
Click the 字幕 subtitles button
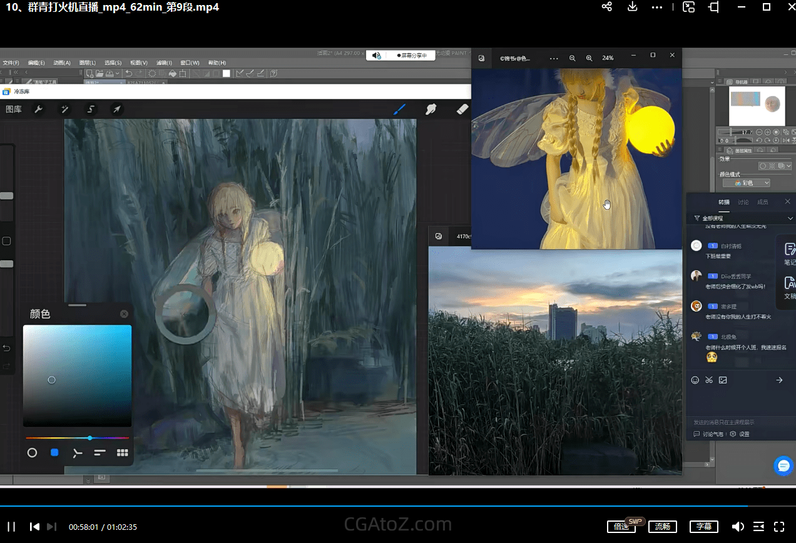click(703, 527)
